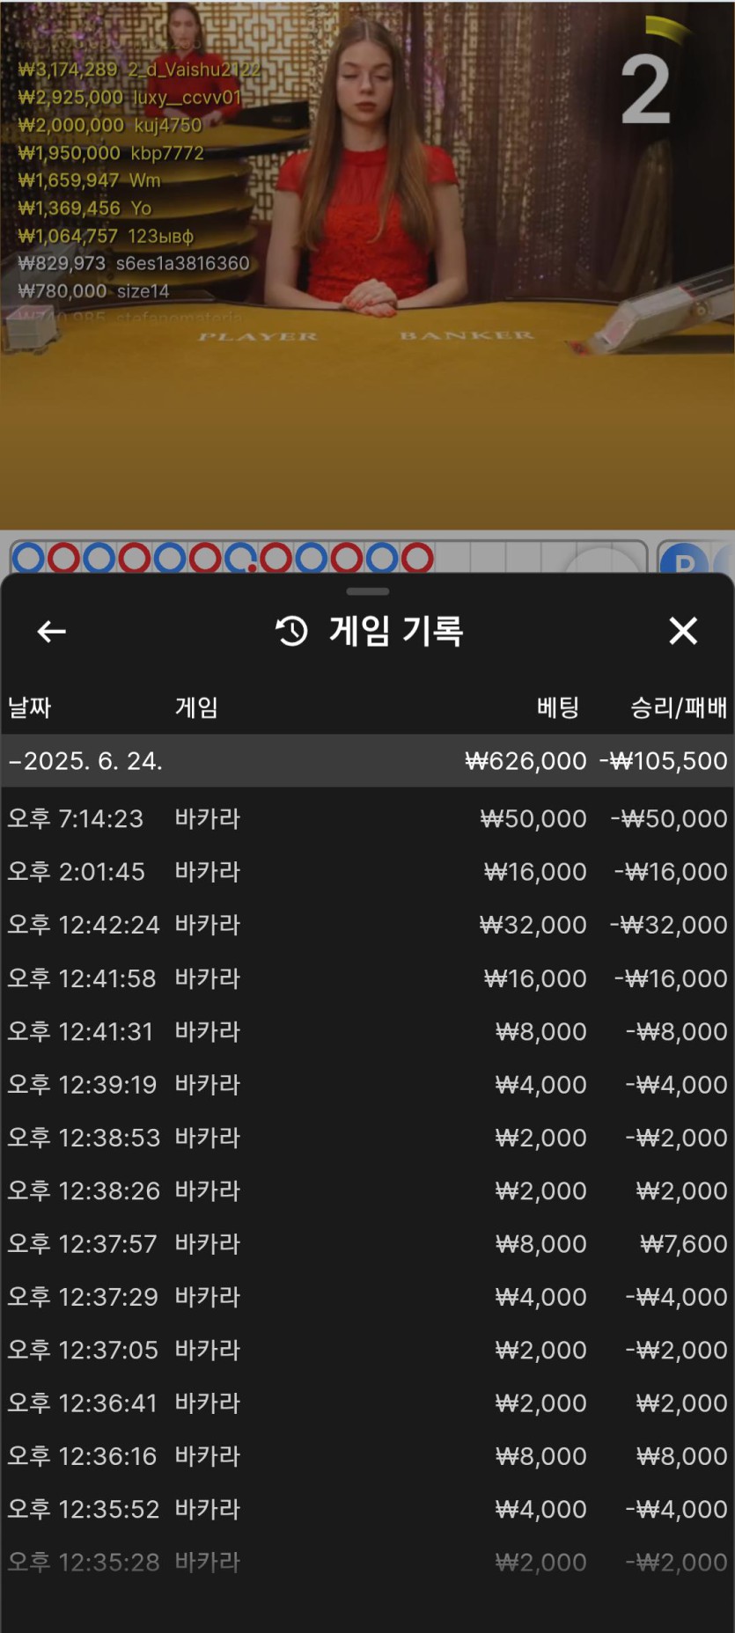The image size is (735, 1633).
Task: Open the 오후 12:35:28 바카라 record
Action: (367, 1563)
